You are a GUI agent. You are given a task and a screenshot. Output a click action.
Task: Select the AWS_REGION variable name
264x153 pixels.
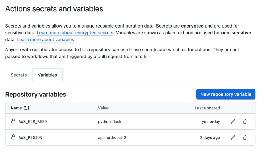[30, 138]
